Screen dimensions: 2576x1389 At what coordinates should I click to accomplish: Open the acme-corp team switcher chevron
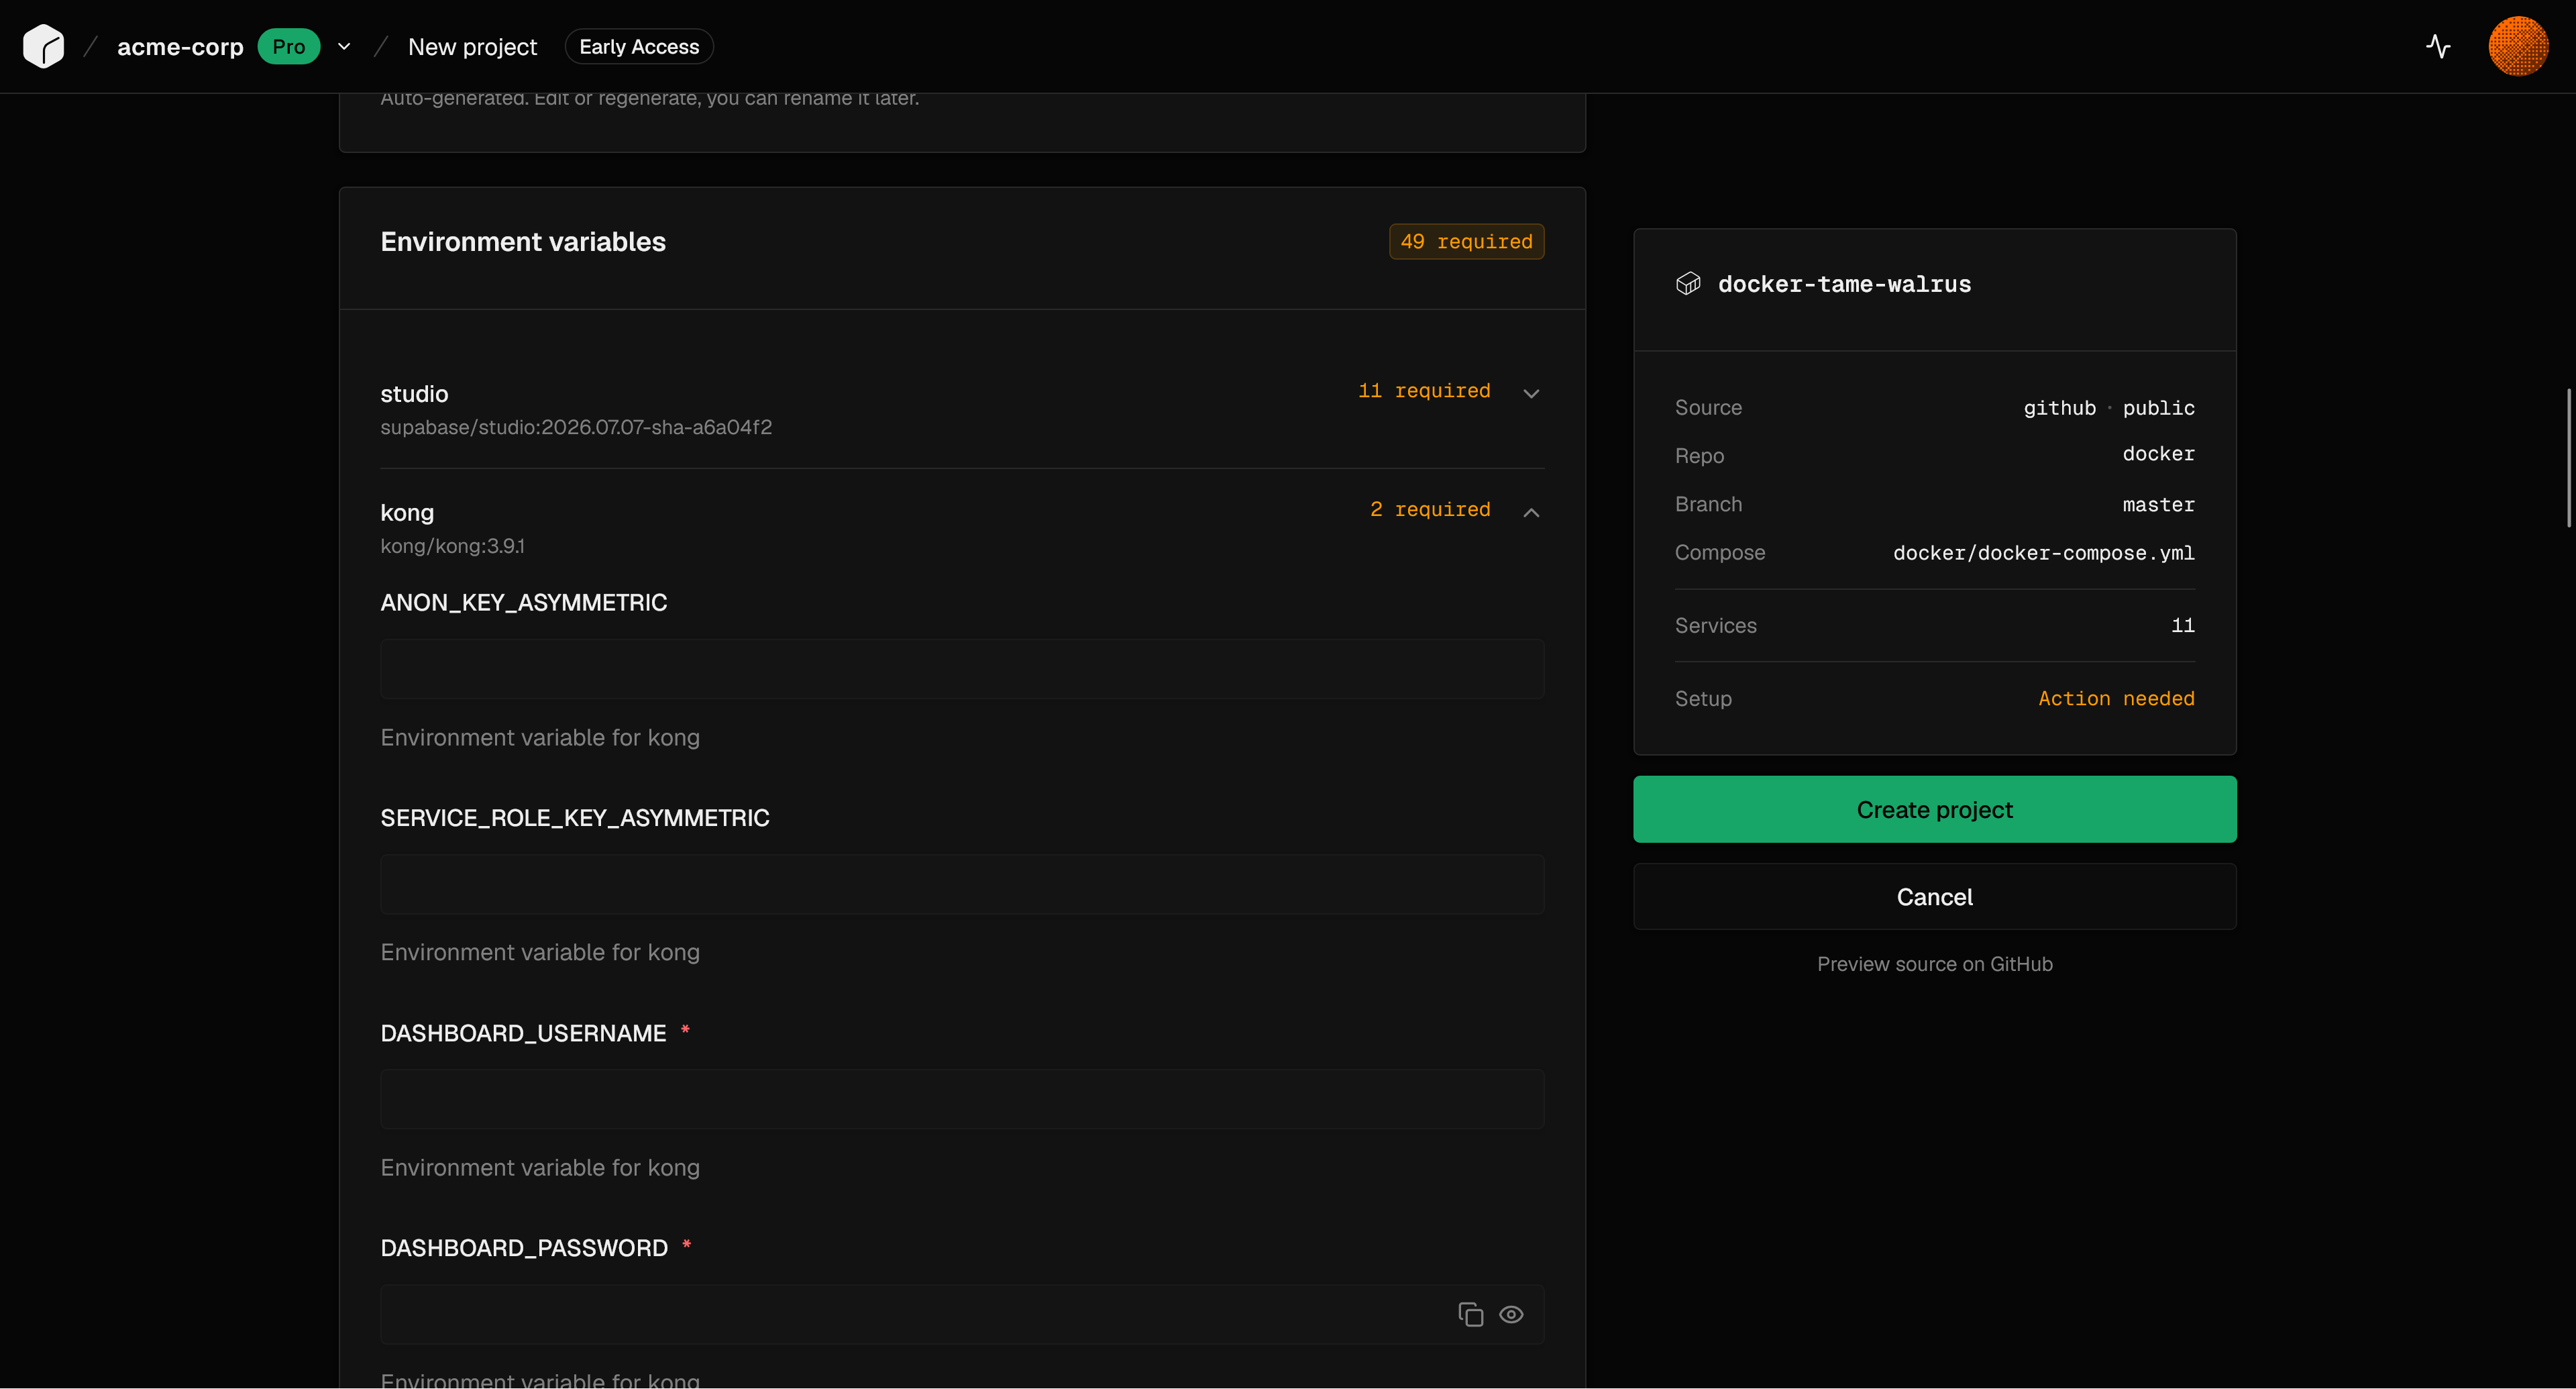[344, 46]
